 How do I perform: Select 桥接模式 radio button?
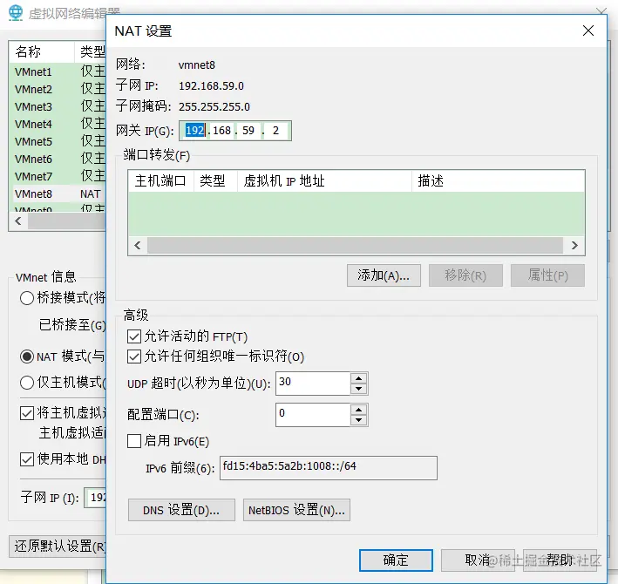[27, 298]
